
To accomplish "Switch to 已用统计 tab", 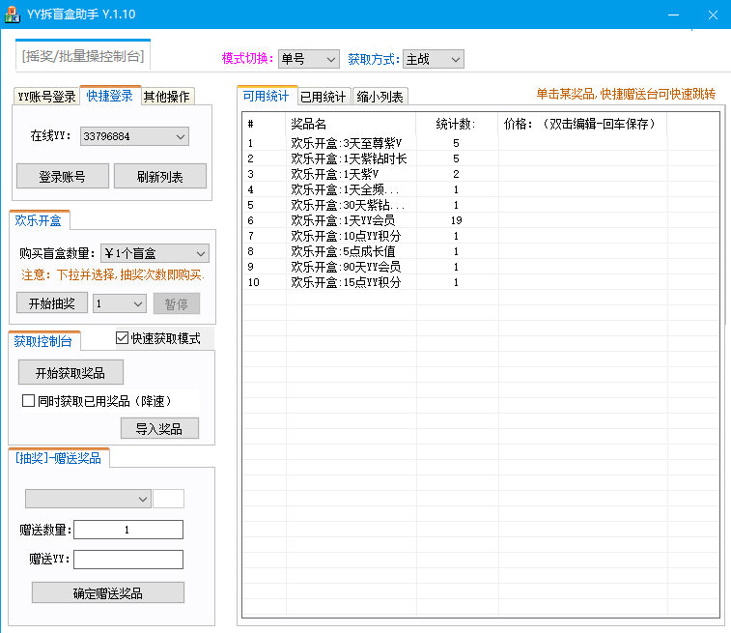I will (323, 97).
